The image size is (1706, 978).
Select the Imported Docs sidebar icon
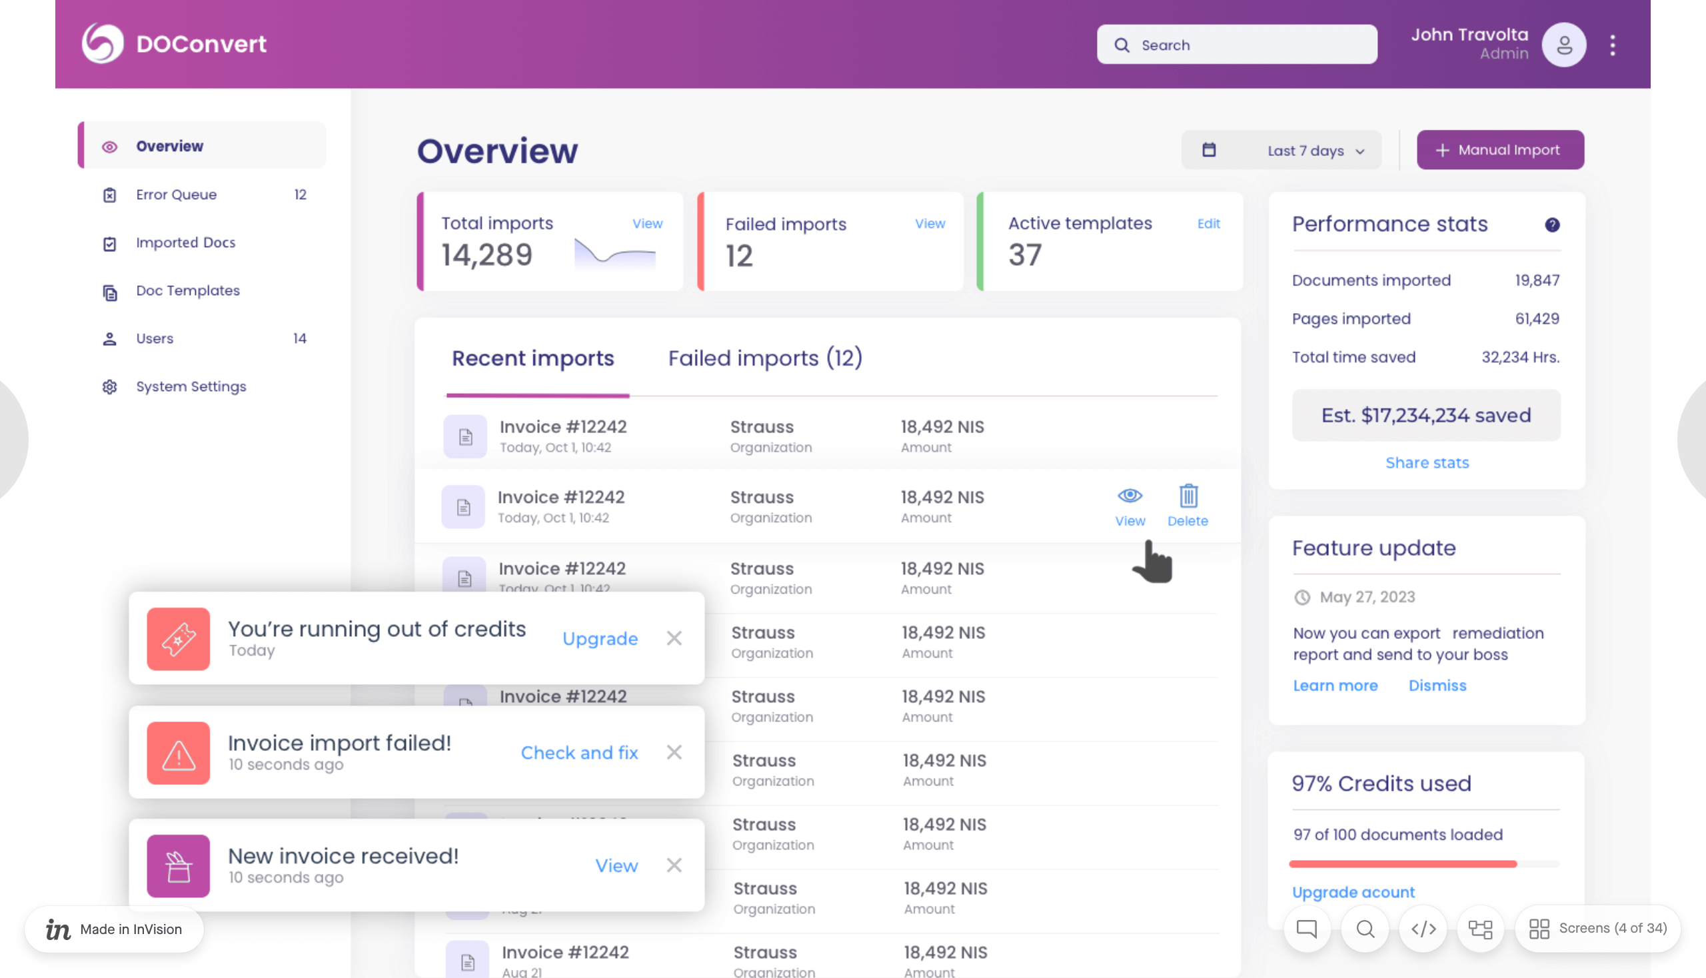pos(109,243)
